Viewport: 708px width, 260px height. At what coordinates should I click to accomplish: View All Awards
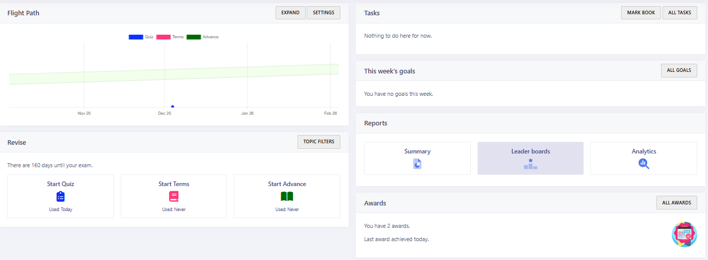[x=676, y=203]
